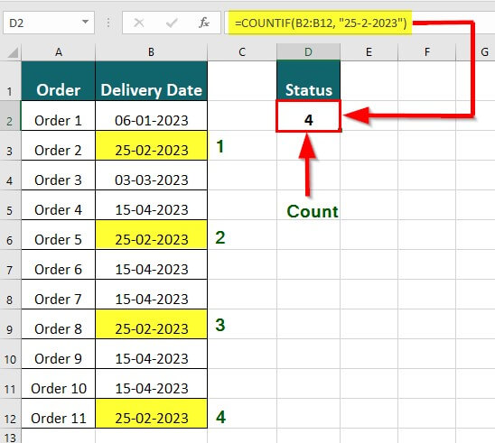Select row 11 header

tap(10, 383)
